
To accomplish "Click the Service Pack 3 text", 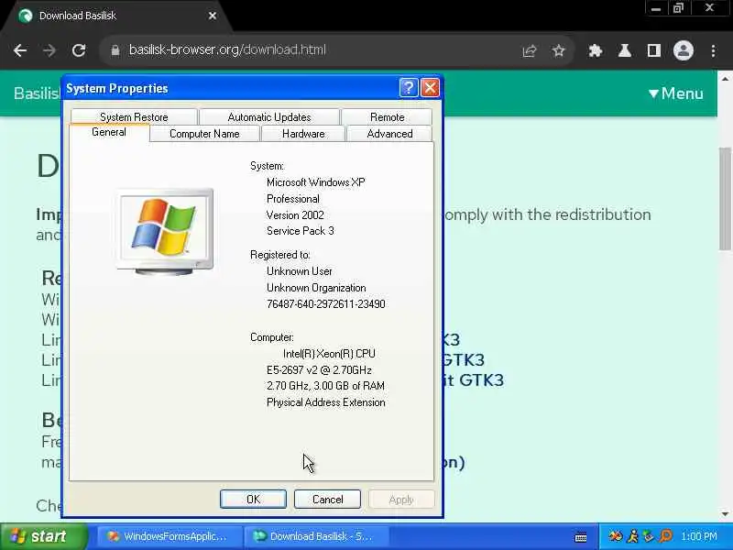I will pyautogui.click(x=301, y=231).
